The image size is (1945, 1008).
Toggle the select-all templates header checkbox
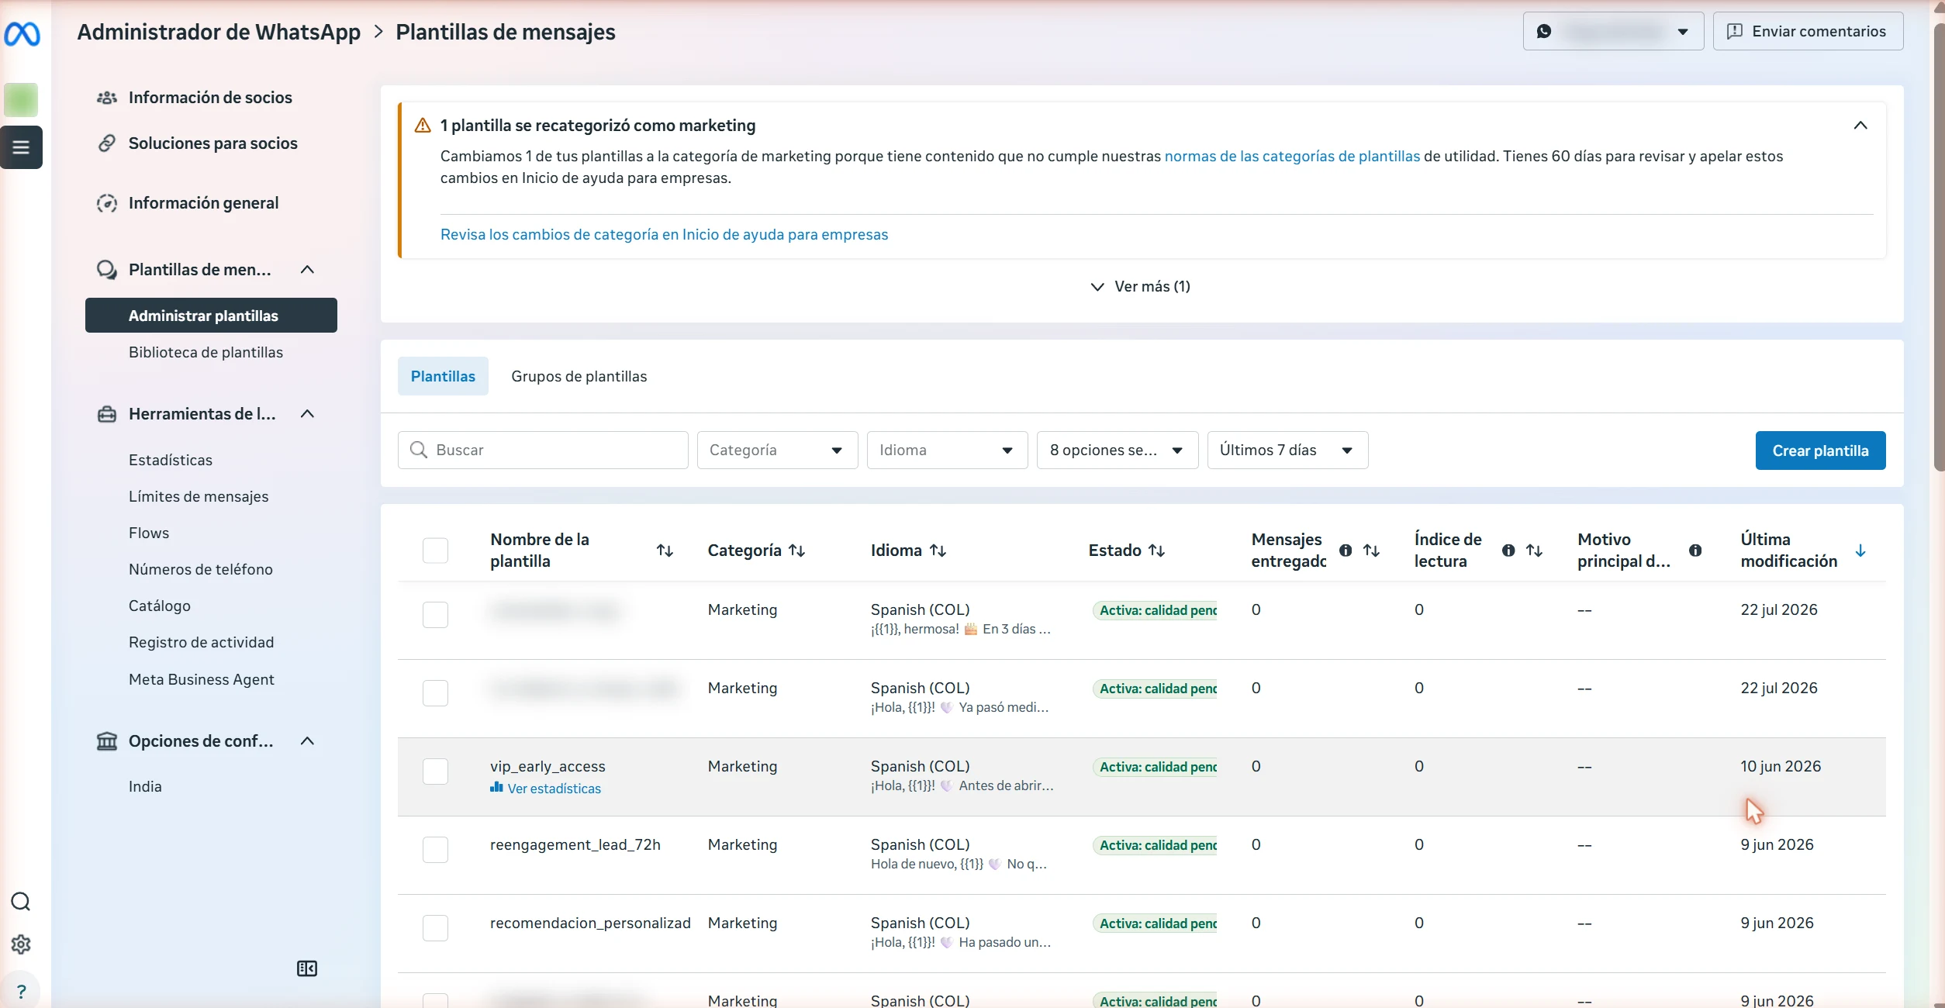point(435,551)
